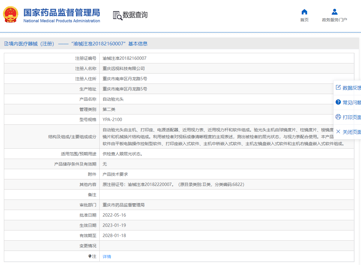Image resolution: width=361 pixels, height=265 pixels.
Task: Click the 有效期至 label cell
Action: [52, 236]
